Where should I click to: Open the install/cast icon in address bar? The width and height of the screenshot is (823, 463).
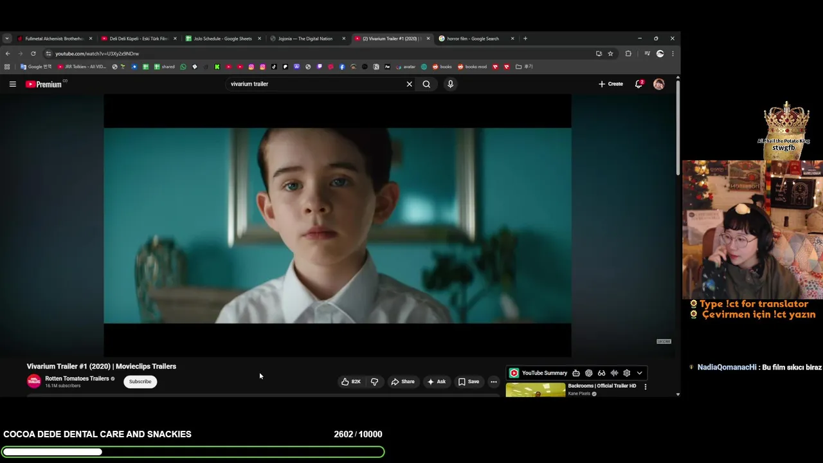(x=599, y=53)
